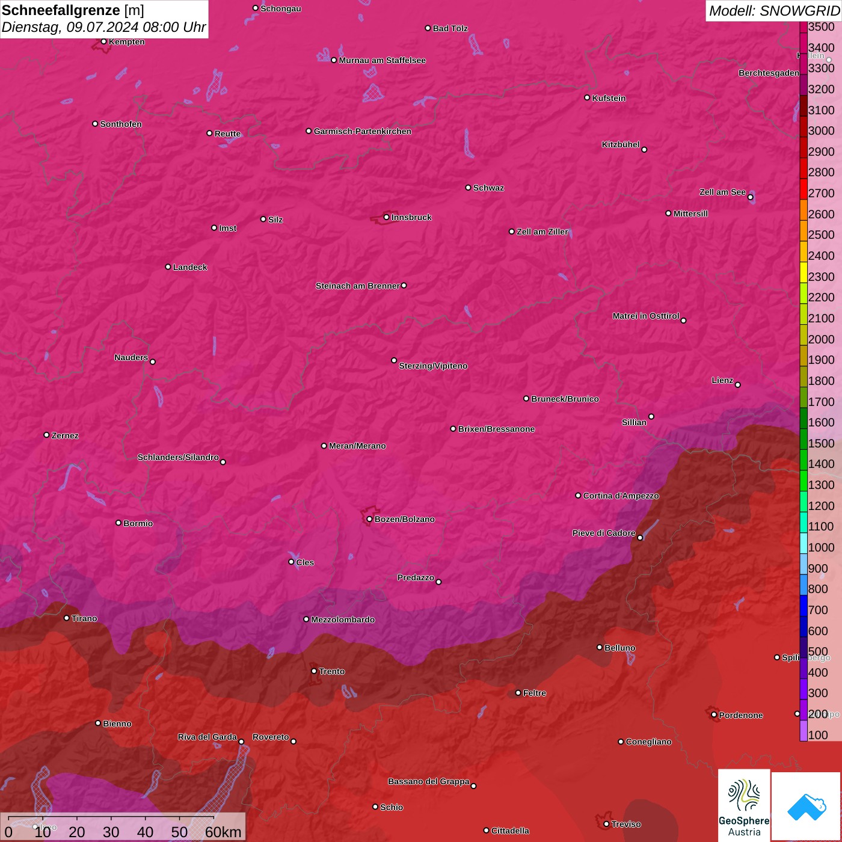Viewport: 842px width, 842px height.
Task: Select the 'Meran/Merano' label
Action: coord(357,446)
